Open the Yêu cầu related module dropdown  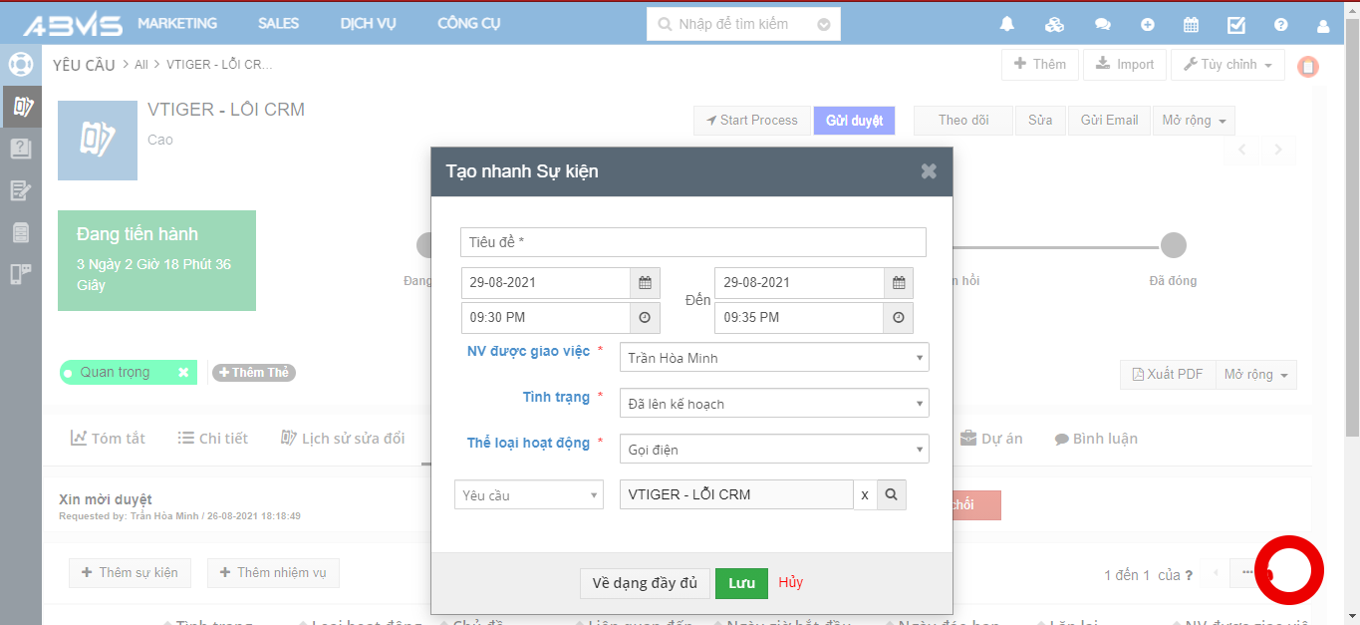tap(528, 494)
